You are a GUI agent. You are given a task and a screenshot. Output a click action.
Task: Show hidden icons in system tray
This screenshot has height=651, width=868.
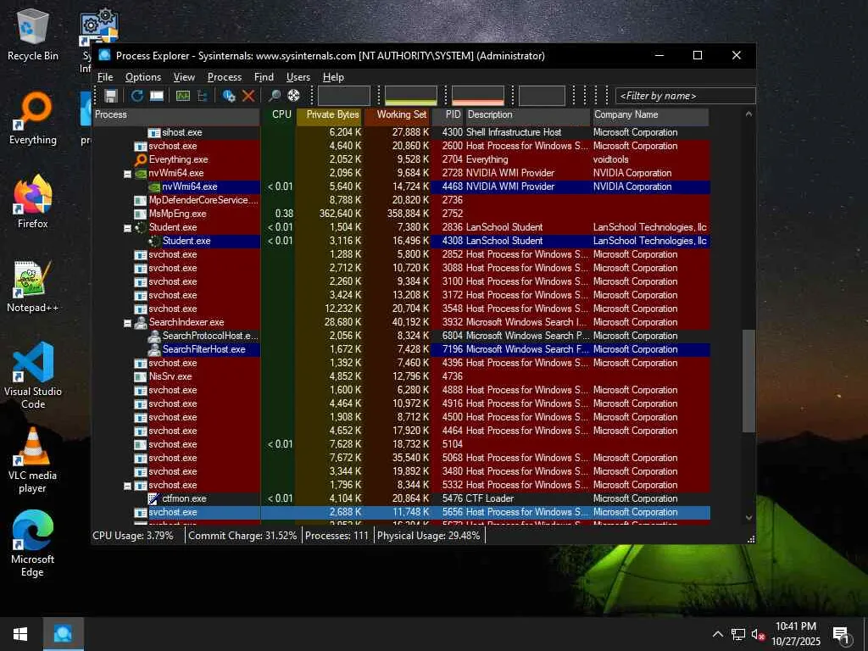717,634
